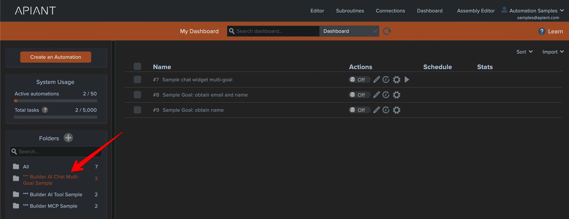The image size is (569, 219).
Task: Add a new folder with the plus icon
Action: (68, 138)
